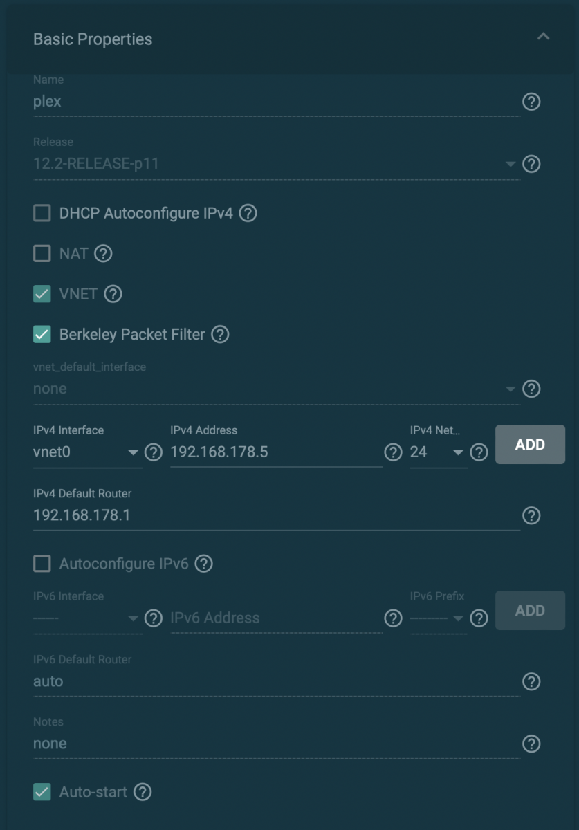Uncheck the VNET checkbox

[x=42, y=294]
